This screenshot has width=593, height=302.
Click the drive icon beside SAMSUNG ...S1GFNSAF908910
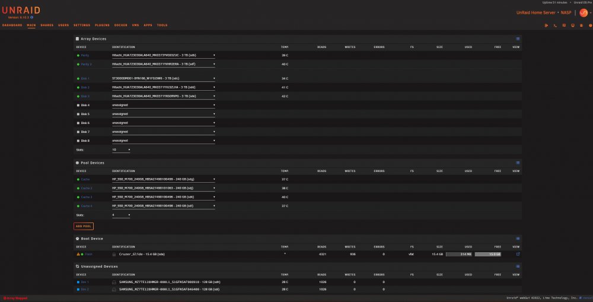(114, 282)
